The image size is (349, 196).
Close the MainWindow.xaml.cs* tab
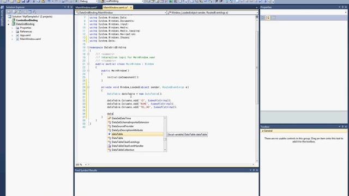pos(131,7)
